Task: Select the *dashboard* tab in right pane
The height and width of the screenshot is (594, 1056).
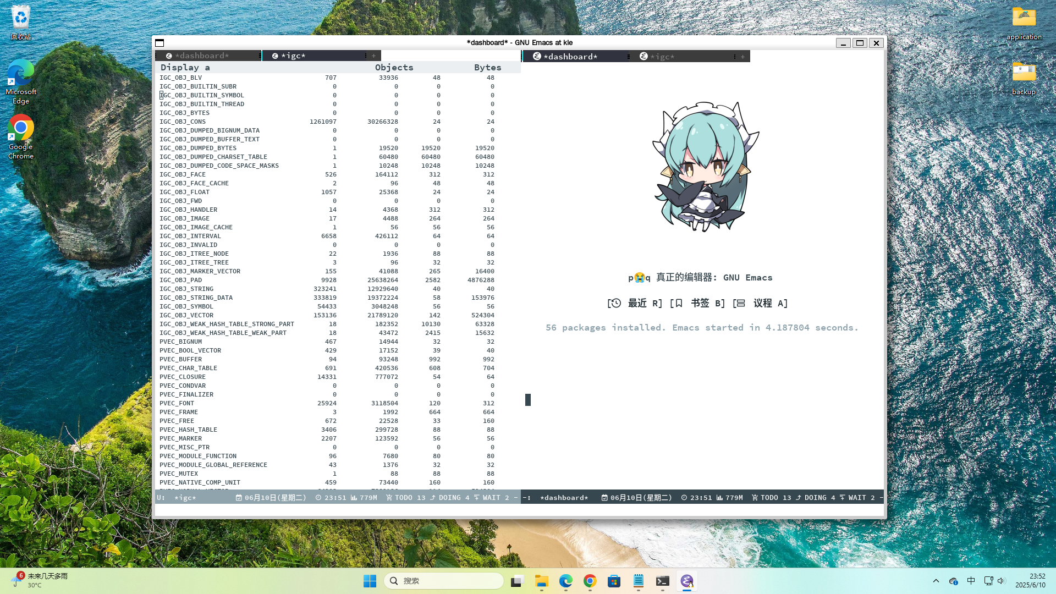Action: (576, 56)
